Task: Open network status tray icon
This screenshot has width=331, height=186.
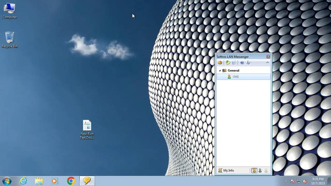Action: pos(299,181)
